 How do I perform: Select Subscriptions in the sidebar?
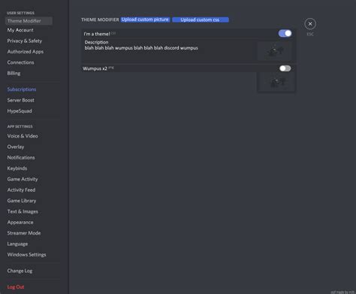pos(22,89)
